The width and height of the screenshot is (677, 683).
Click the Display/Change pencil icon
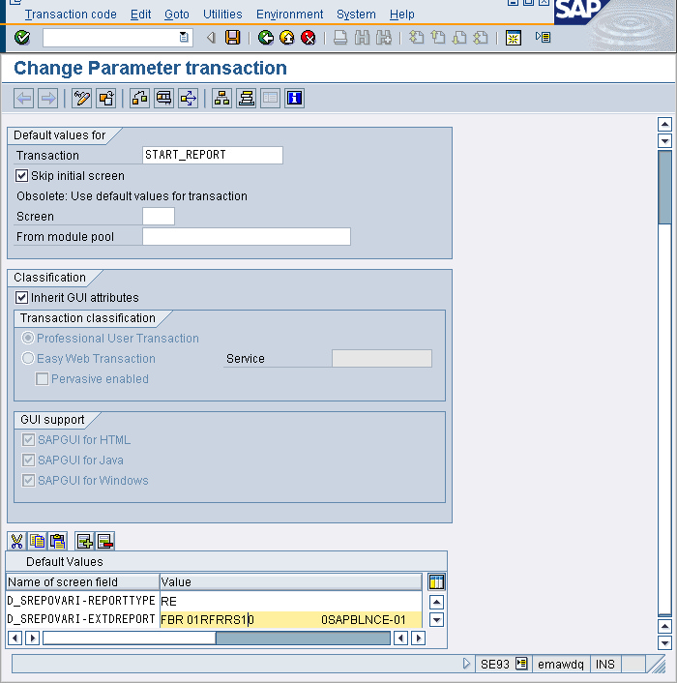tap(82, 98)
